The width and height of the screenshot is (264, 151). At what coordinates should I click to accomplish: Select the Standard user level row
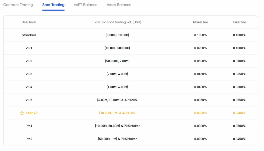click(x=29, y=35)
